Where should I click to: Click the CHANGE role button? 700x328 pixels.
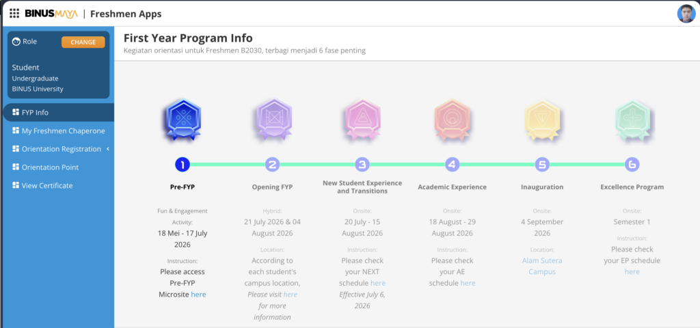83,42
